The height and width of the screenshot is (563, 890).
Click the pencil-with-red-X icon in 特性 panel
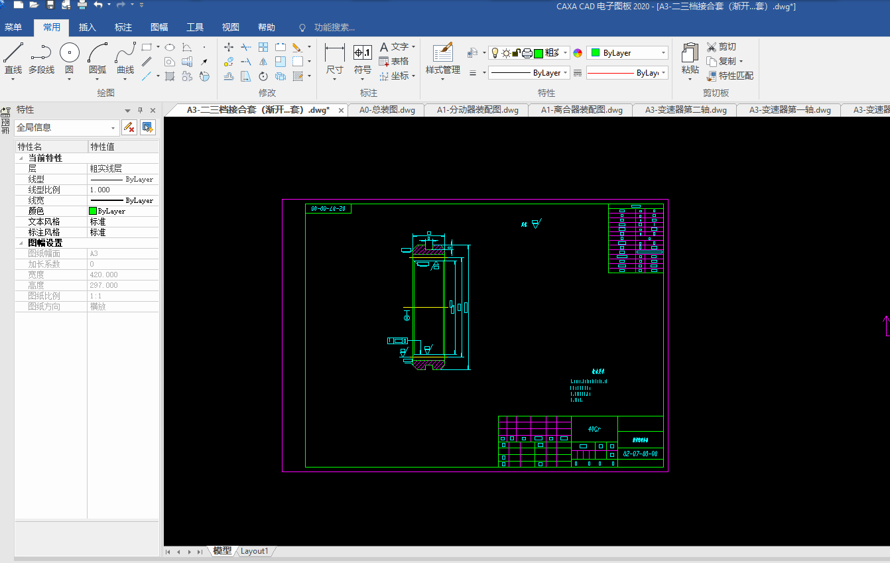click(129, 127)
